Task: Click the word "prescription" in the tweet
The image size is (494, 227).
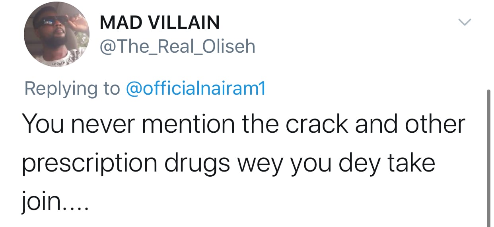Action: tap(89, 163)
